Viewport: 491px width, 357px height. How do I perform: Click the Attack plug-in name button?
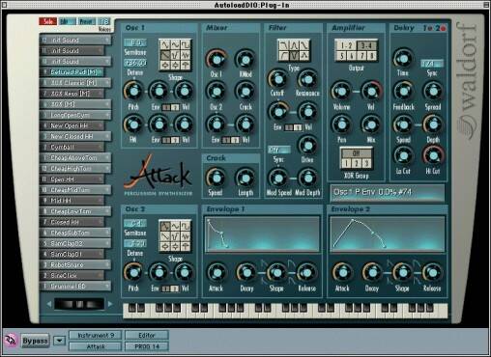point(96,346)
